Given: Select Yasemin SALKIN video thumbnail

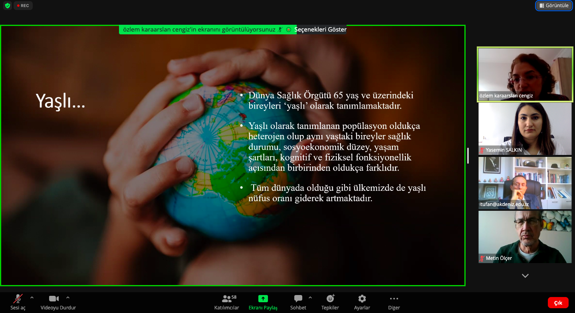Looking at the screenshot, I should pos(525,129).
